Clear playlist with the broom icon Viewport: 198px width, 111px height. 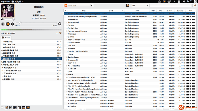[61, 33]
